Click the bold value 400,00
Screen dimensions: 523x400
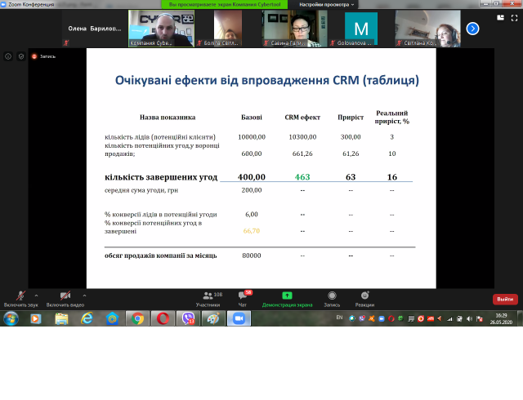(252, 177)
